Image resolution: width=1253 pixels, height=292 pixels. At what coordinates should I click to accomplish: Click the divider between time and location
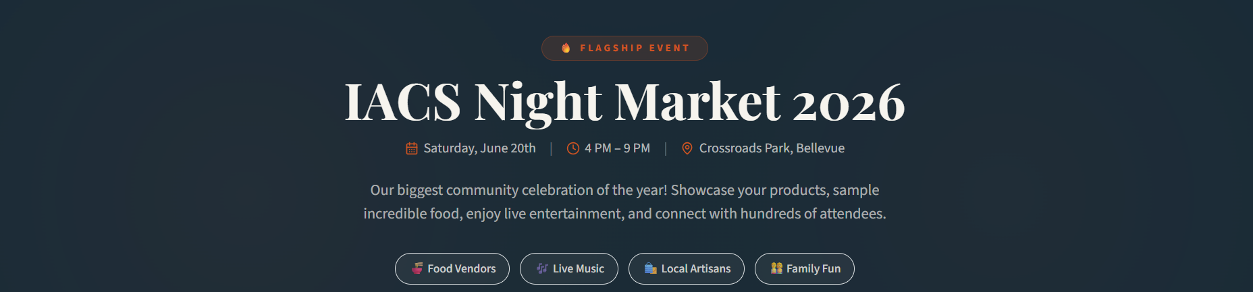click(666, 148)
